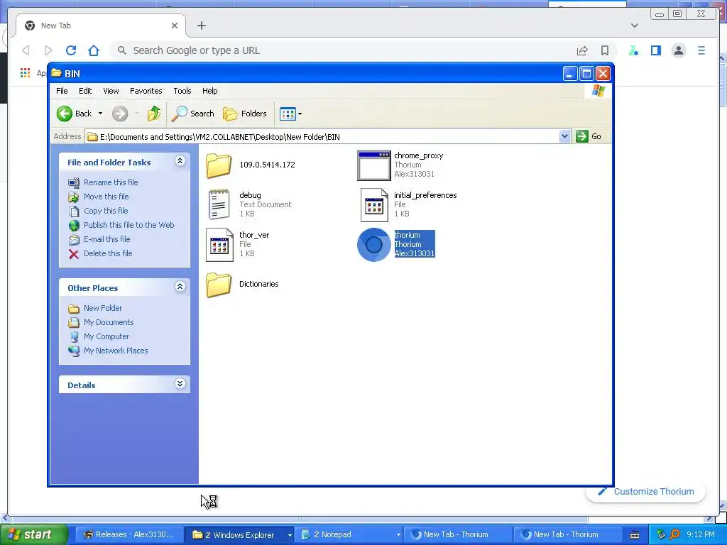This screenshot has width=727, height=545.
Task: Click Delete this file link
Action: point(108,253)
